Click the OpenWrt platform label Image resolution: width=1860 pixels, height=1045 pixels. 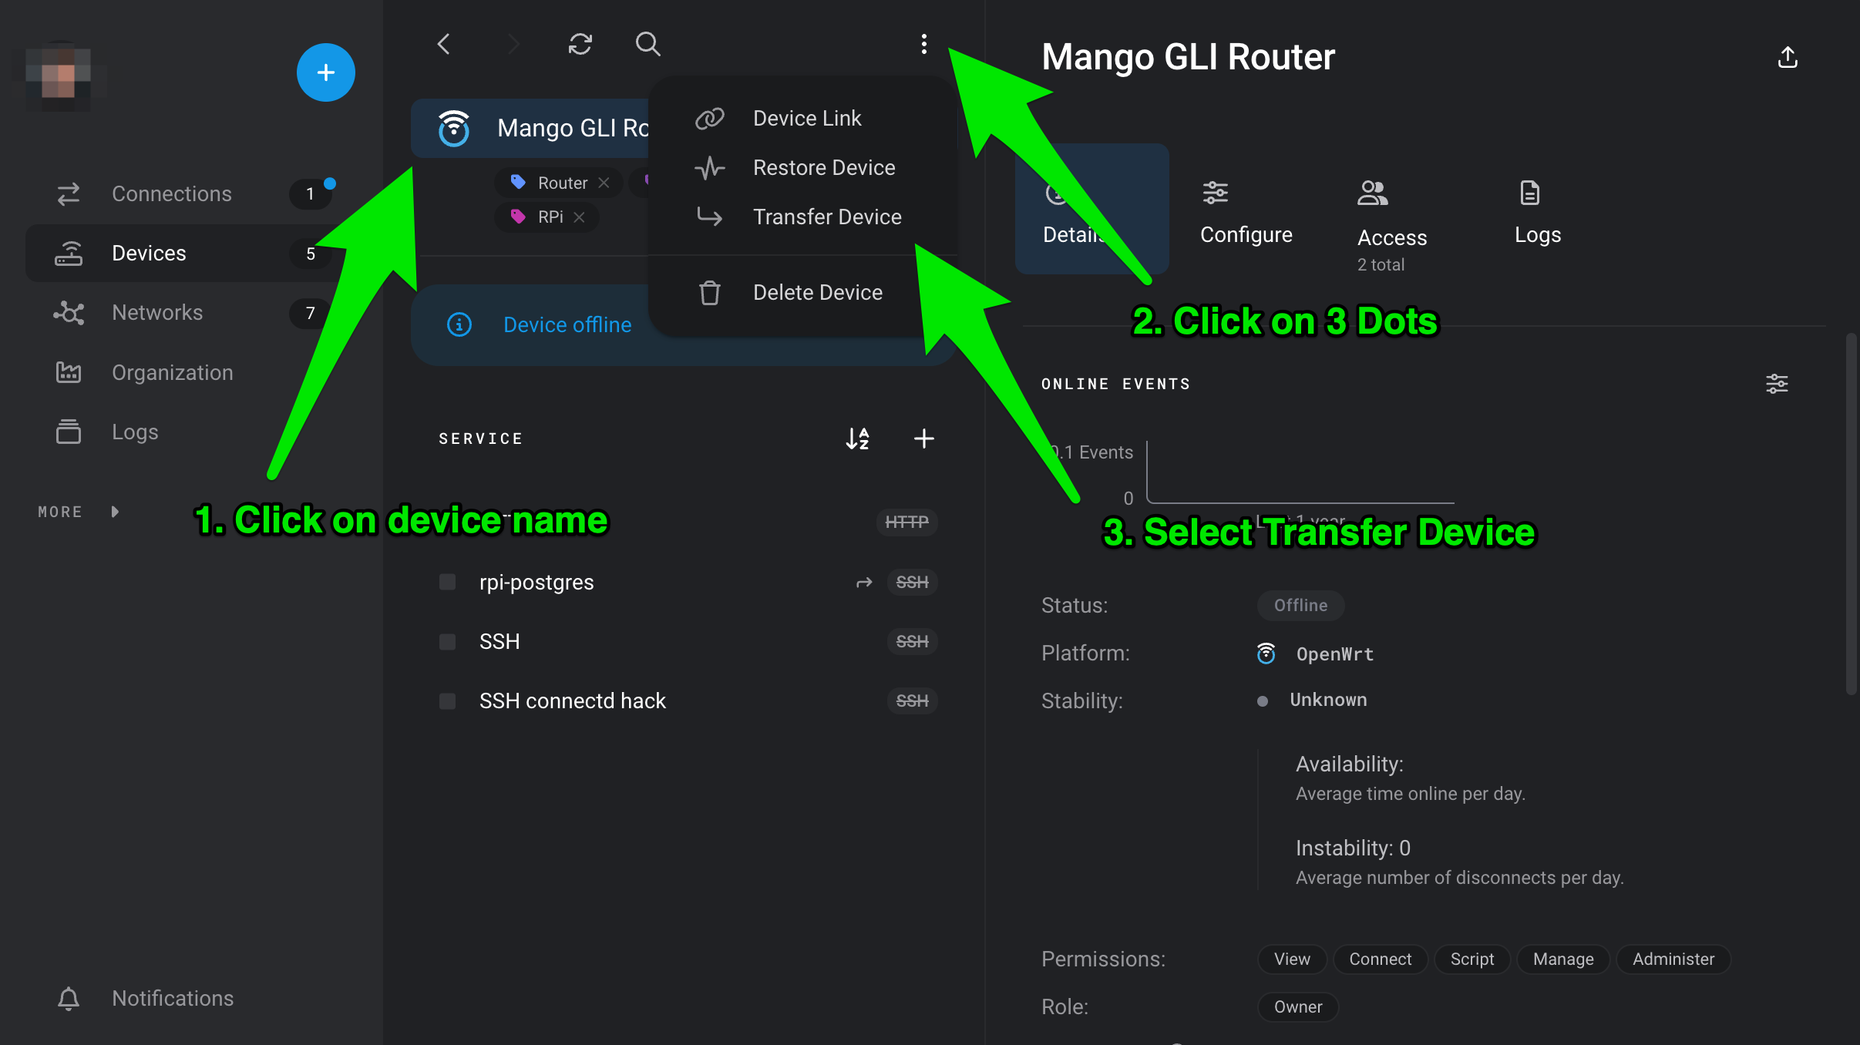[1334, 654]
